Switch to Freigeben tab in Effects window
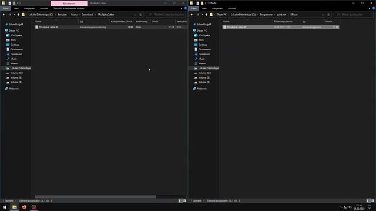This screenshot has height=211, width=376. (217, 8)
